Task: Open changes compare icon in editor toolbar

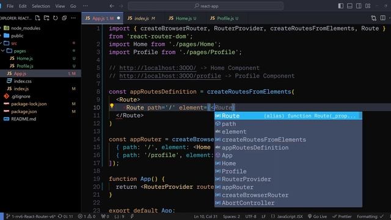Action: tap(373, 18)
